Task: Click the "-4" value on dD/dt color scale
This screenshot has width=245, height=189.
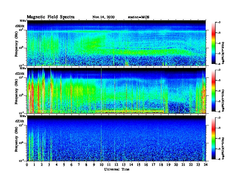Action: click(x=219, y=90)
